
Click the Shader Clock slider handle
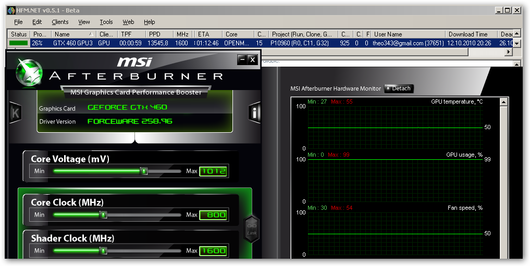pos(103,250)
